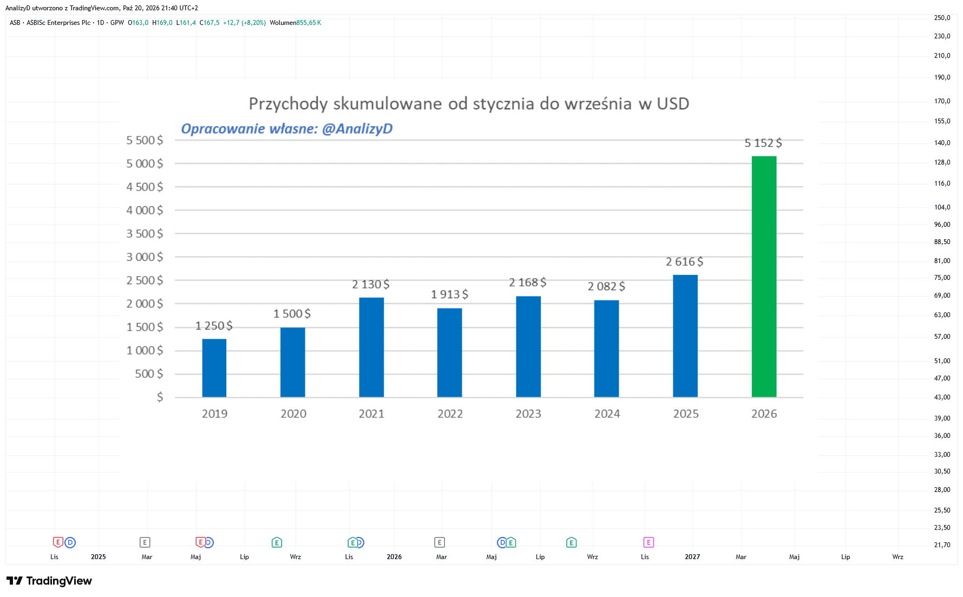This screenshot has width=963, height=597.
Task: Click the green 2026 revenue bar
Action: tap(764, 277)
